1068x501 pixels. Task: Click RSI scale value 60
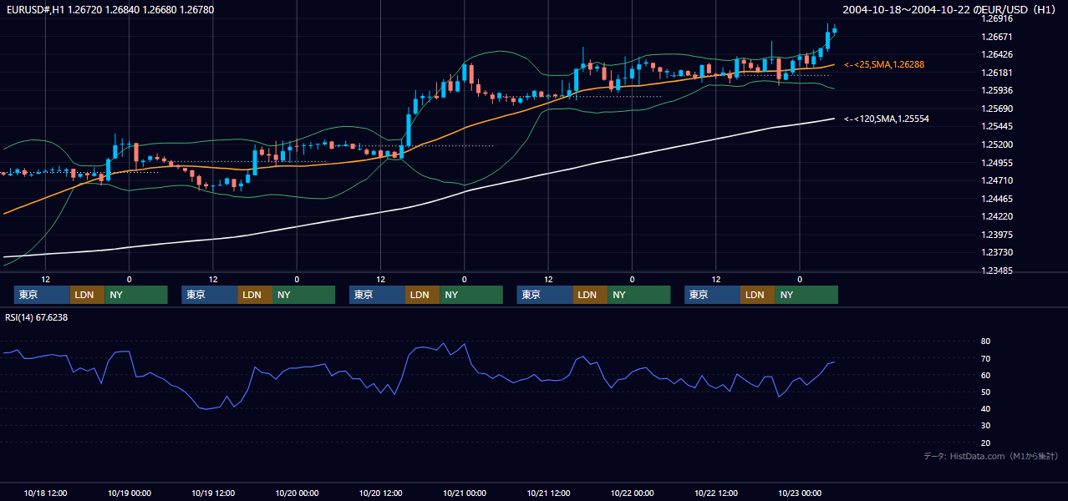pyautogui.click(x=985, y=375)
